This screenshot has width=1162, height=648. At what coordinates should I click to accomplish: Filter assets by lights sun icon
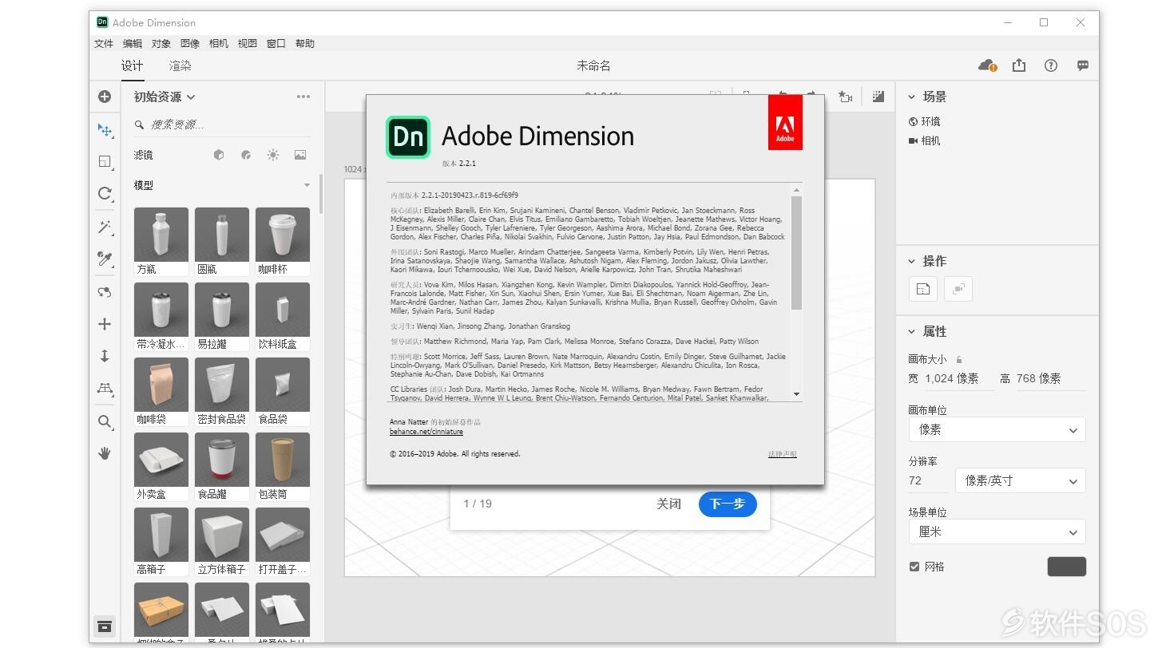[273, 155]
